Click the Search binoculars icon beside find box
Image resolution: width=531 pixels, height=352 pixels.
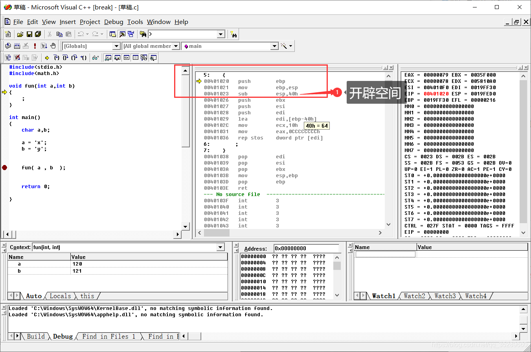(x=234, y=34)
